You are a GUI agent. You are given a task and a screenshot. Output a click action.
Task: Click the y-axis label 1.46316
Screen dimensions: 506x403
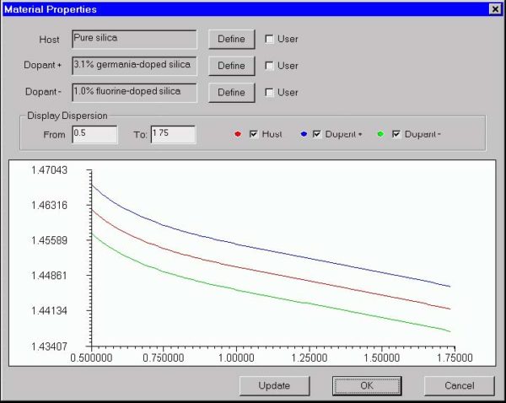tap(49, 205)
